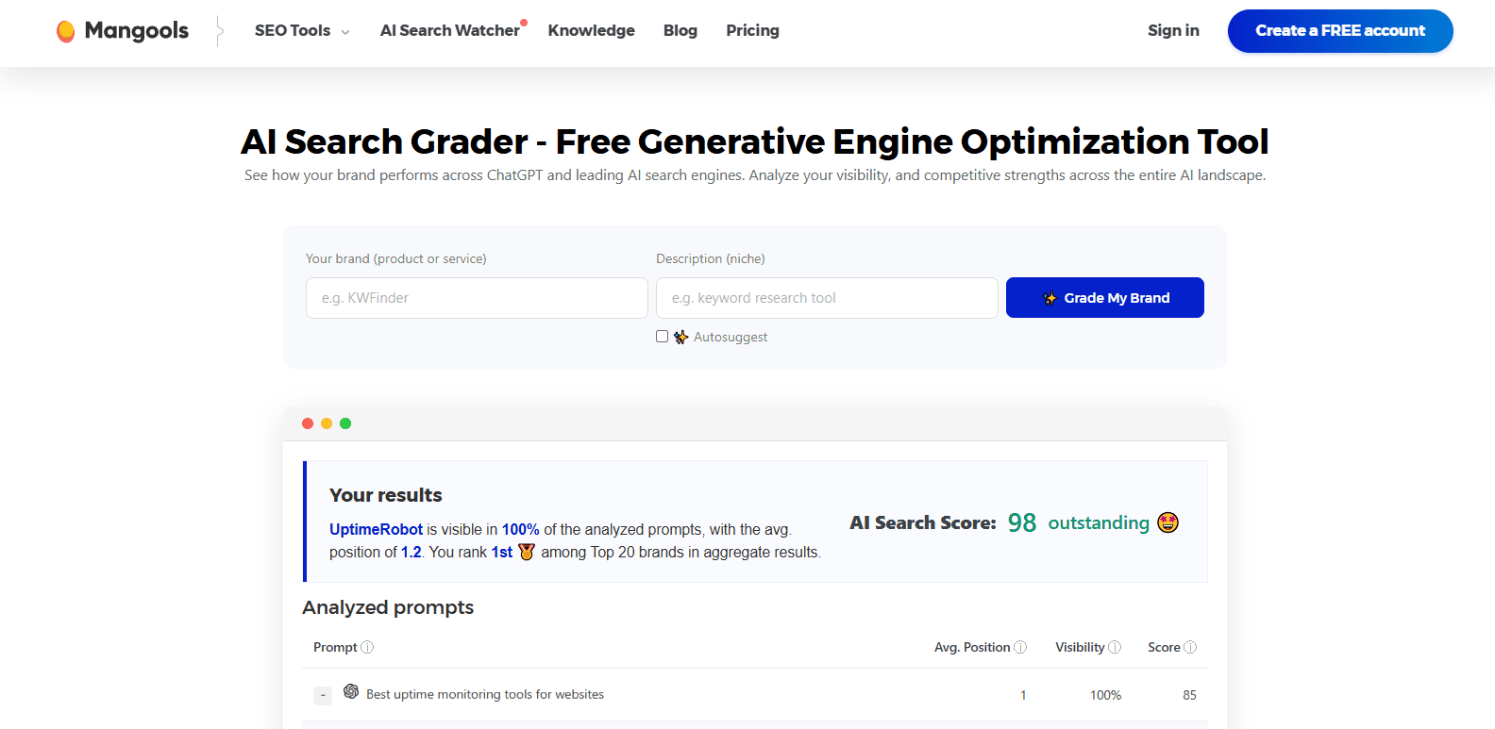Click the sparkle icon next to Autosuggest

coord(680,336)
